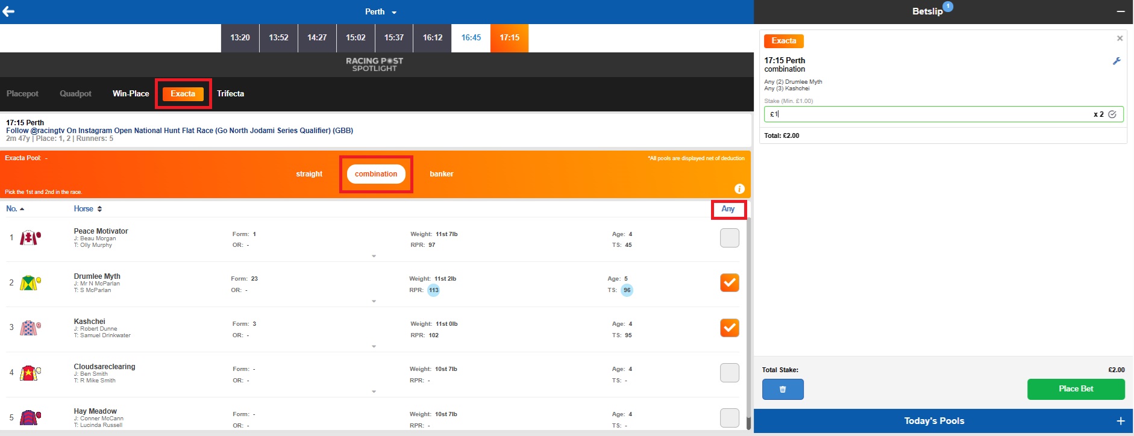The width and height of the screenshot is (1134, 436).
Task: Choose combination Exacta option
Action: coord(376,174)
